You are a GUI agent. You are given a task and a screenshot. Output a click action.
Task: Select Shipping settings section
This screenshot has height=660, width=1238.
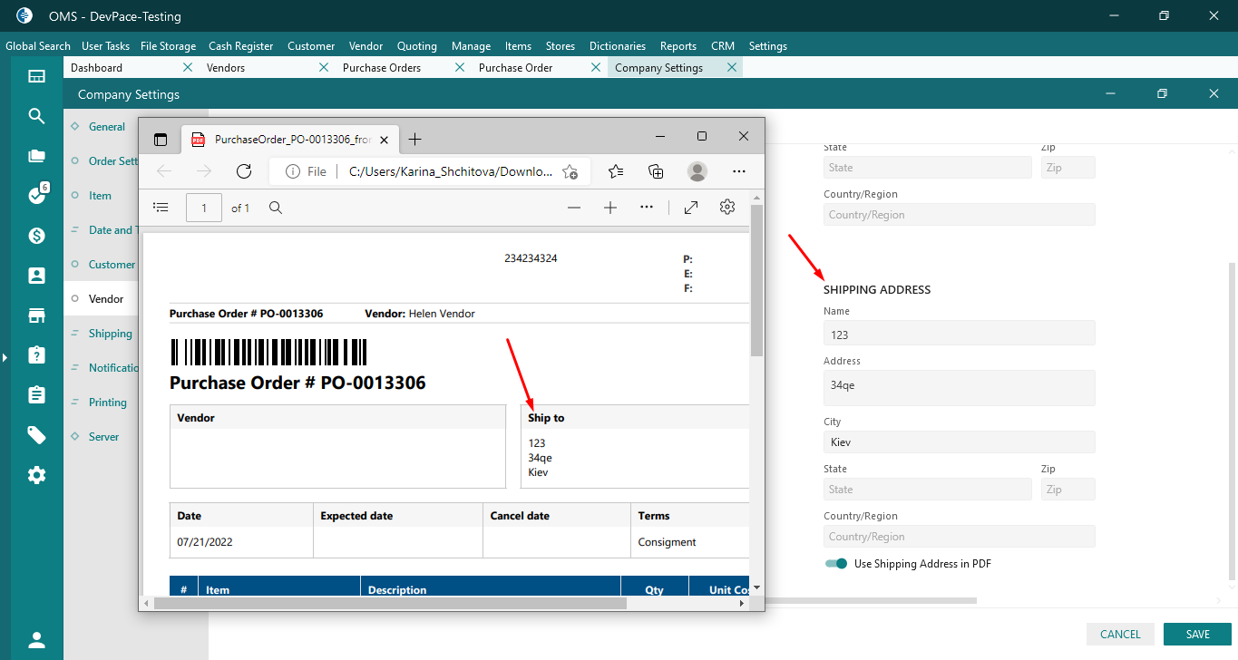111,334
